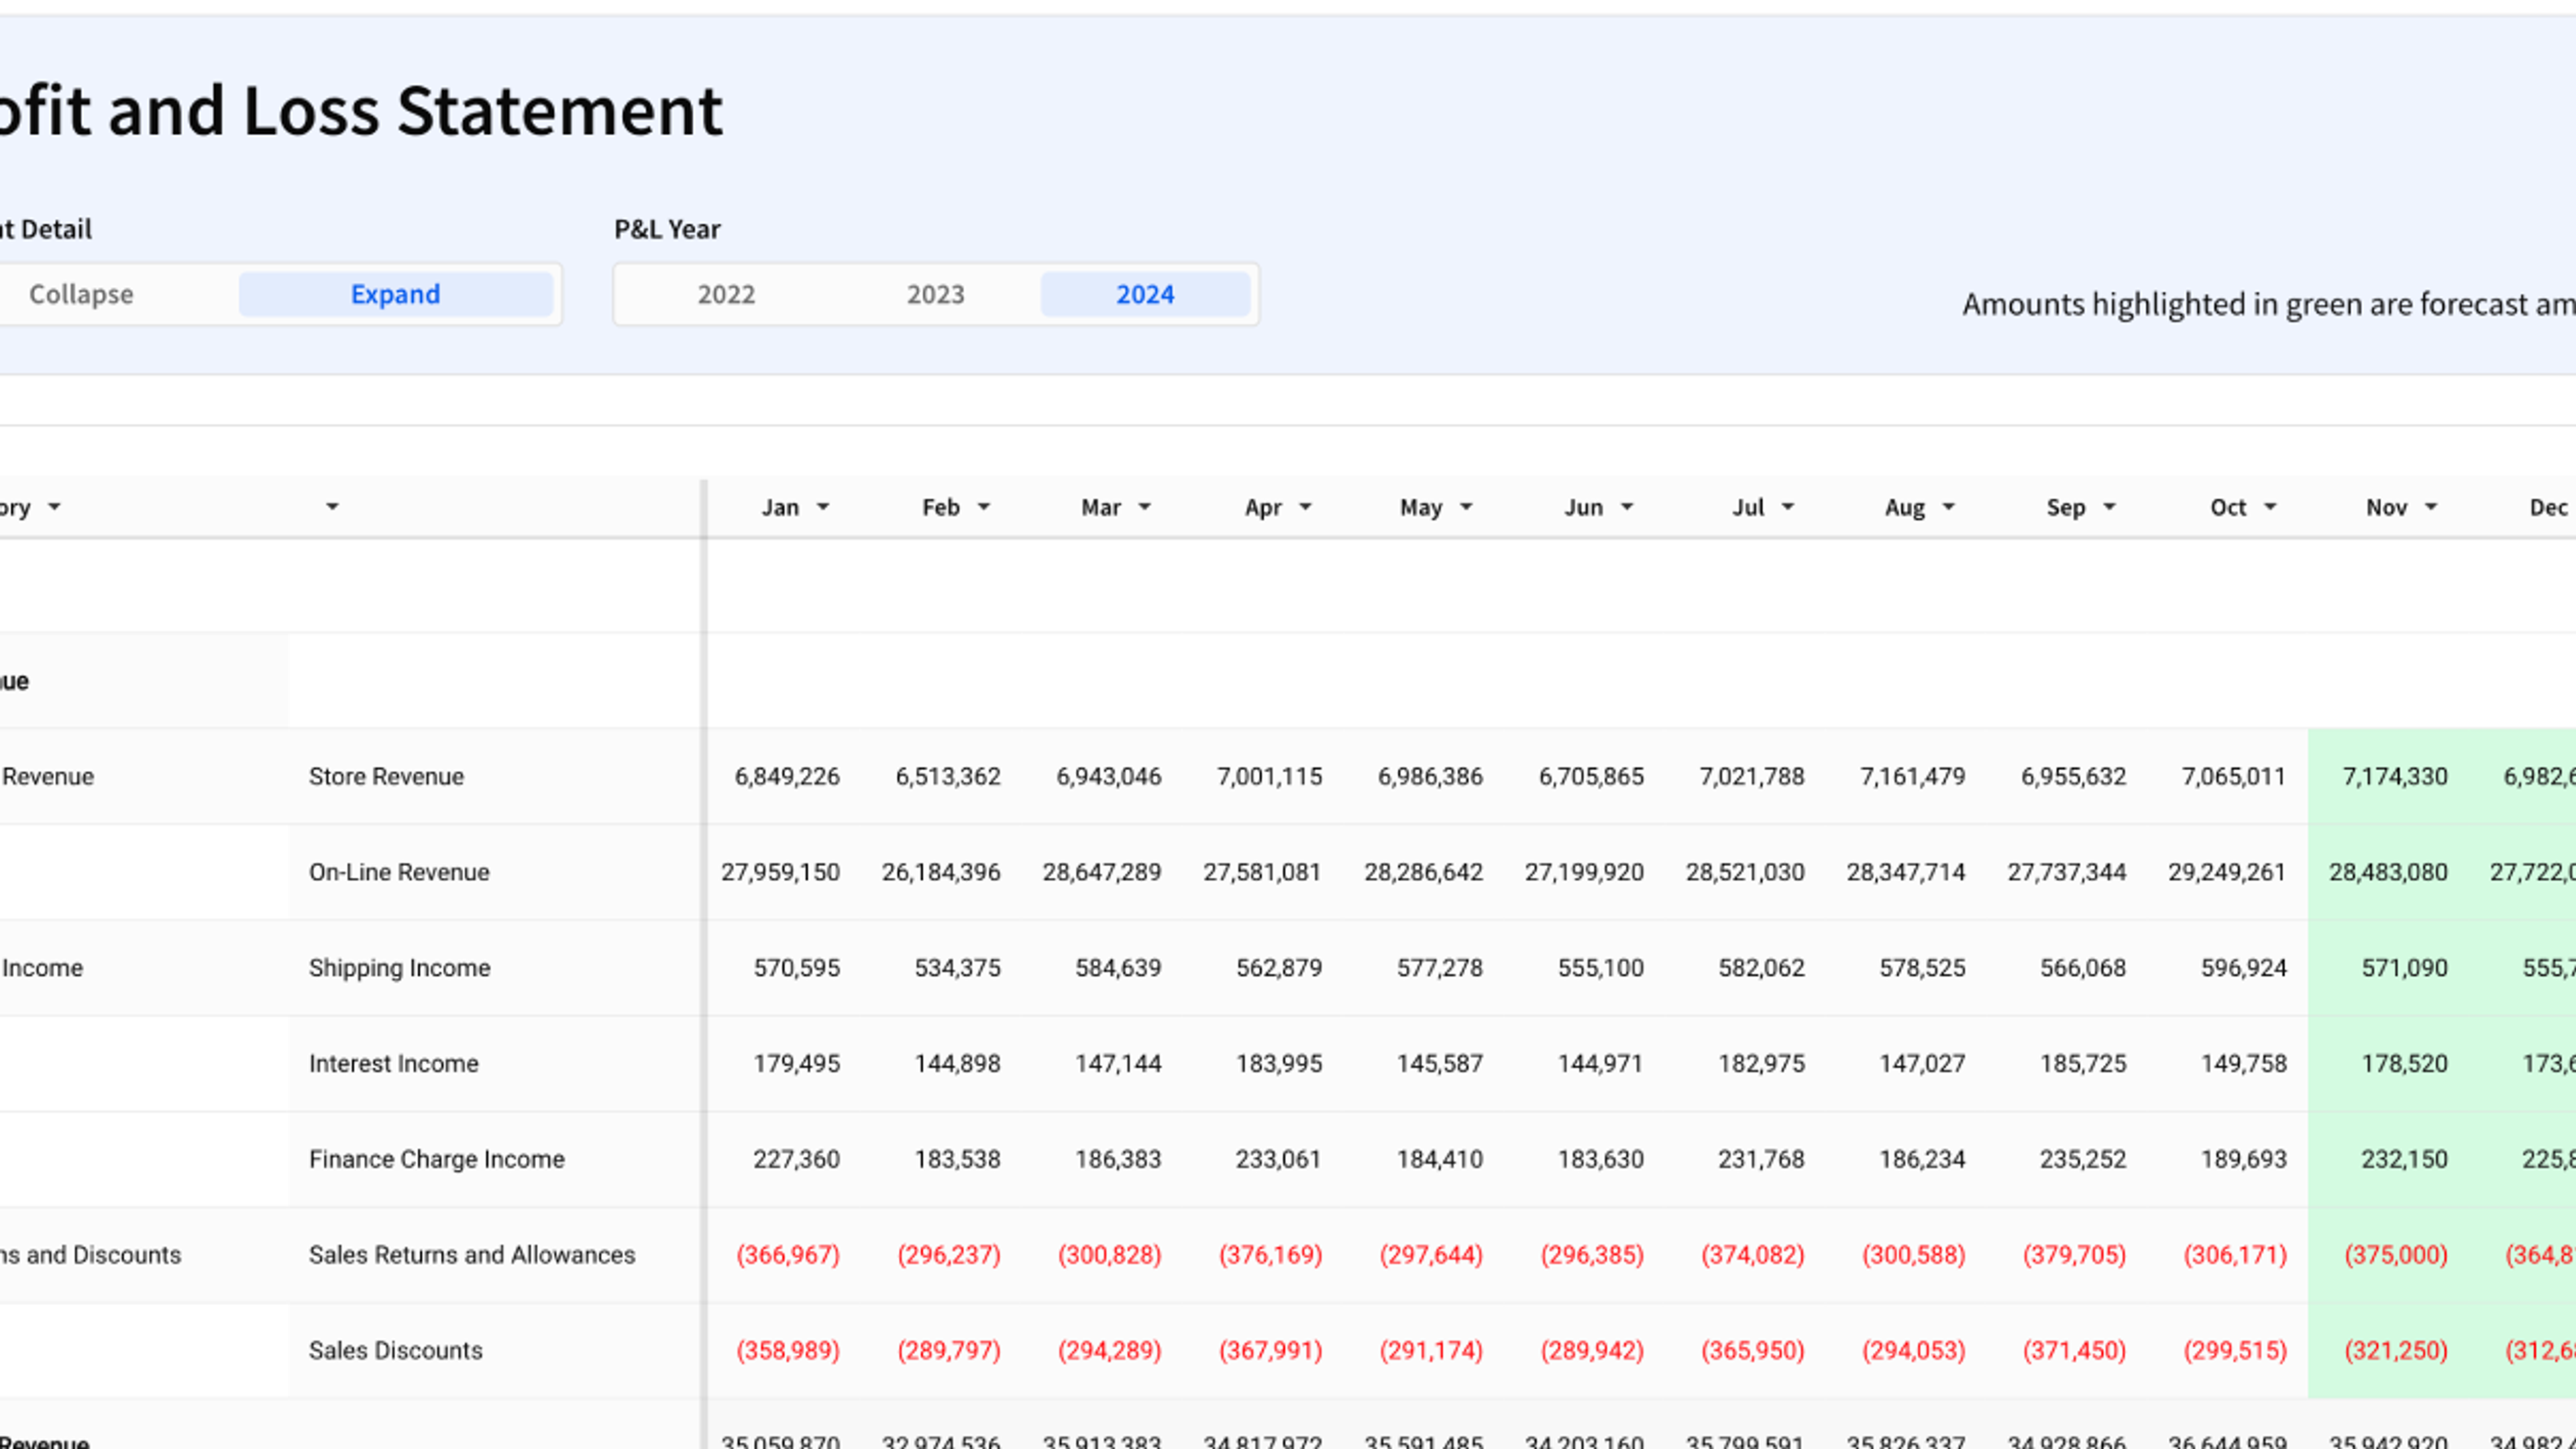The height and width of the screenshot is (1449, 2576).
Task: Click the P&L Year label
Action: point(667,230)
